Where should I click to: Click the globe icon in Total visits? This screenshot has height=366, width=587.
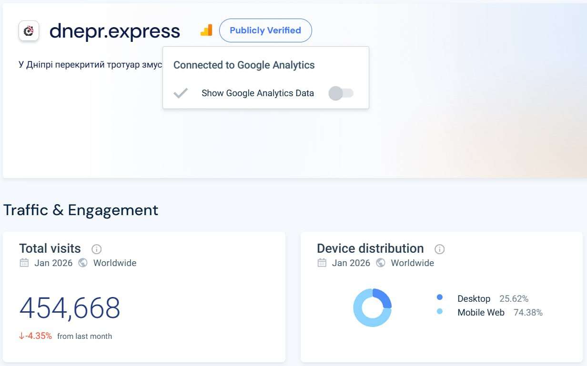[83, 263]
